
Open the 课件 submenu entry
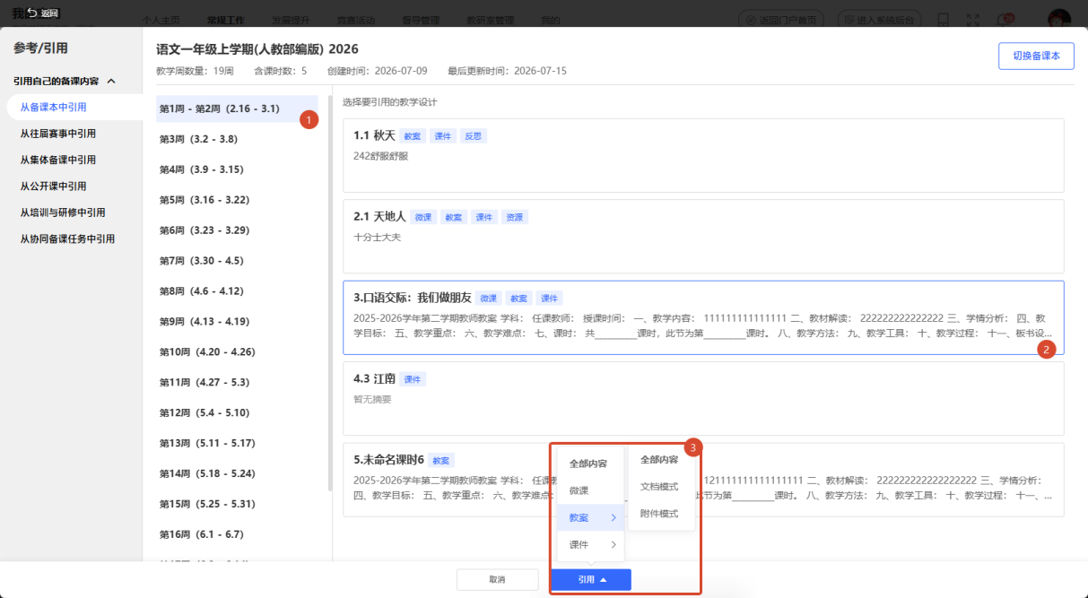(590, 544)
